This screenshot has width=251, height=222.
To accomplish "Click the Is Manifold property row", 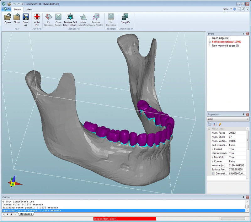I will point(228,157).
